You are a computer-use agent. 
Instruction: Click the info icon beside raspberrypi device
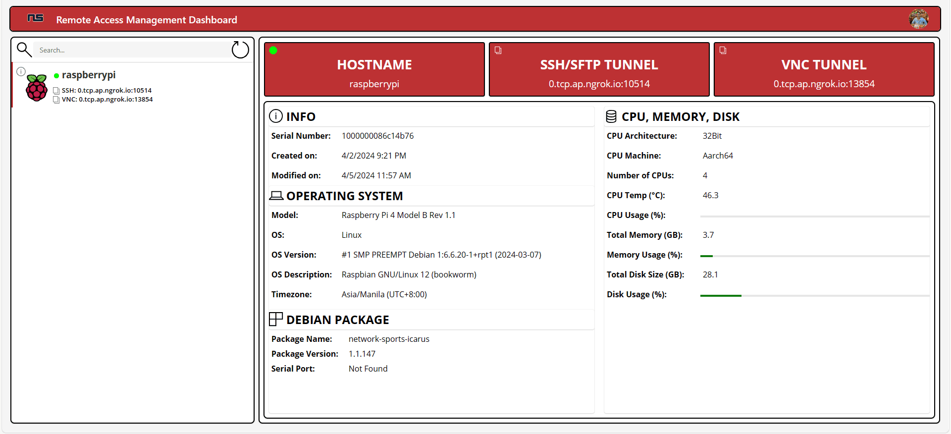(21, 71)
